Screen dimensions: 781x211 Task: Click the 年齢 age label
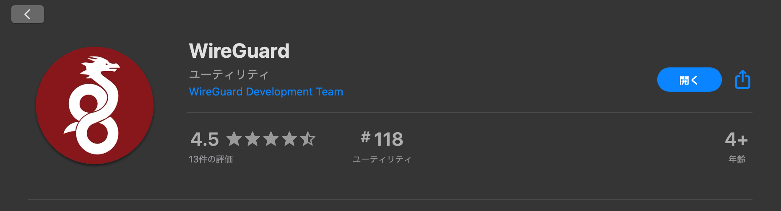pyautogui.click(x=737, y=159)
